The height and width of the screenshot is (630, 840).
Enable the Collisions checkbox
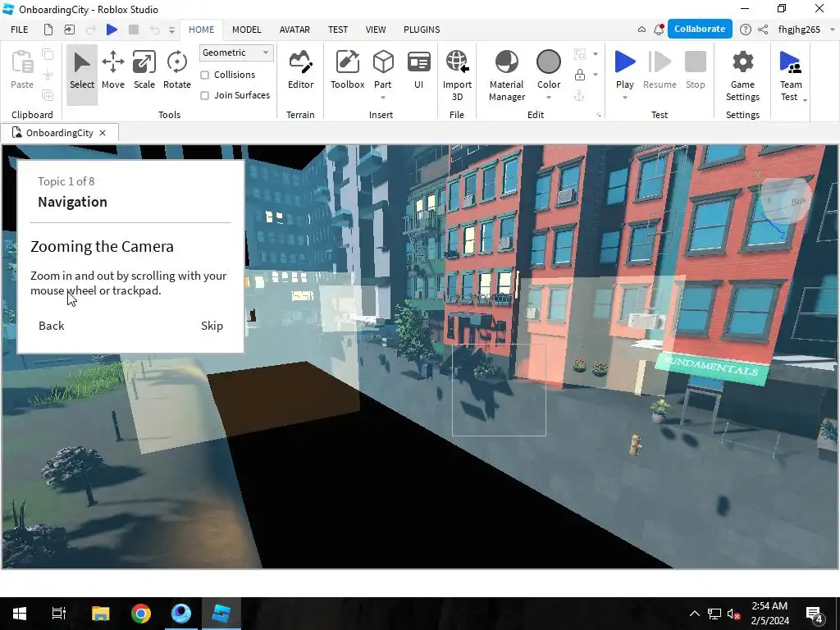(204, 75)
